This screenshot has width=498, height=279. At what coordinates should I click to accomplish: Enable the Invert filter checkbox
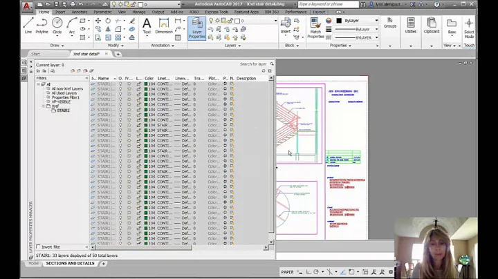[x=39, y=247]
